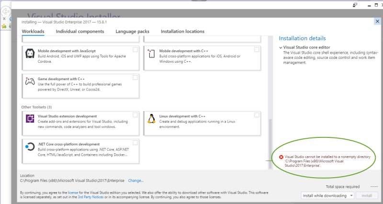
Task: Click the Mobile development with JavaScript title
Action: (x=67, y=51)
